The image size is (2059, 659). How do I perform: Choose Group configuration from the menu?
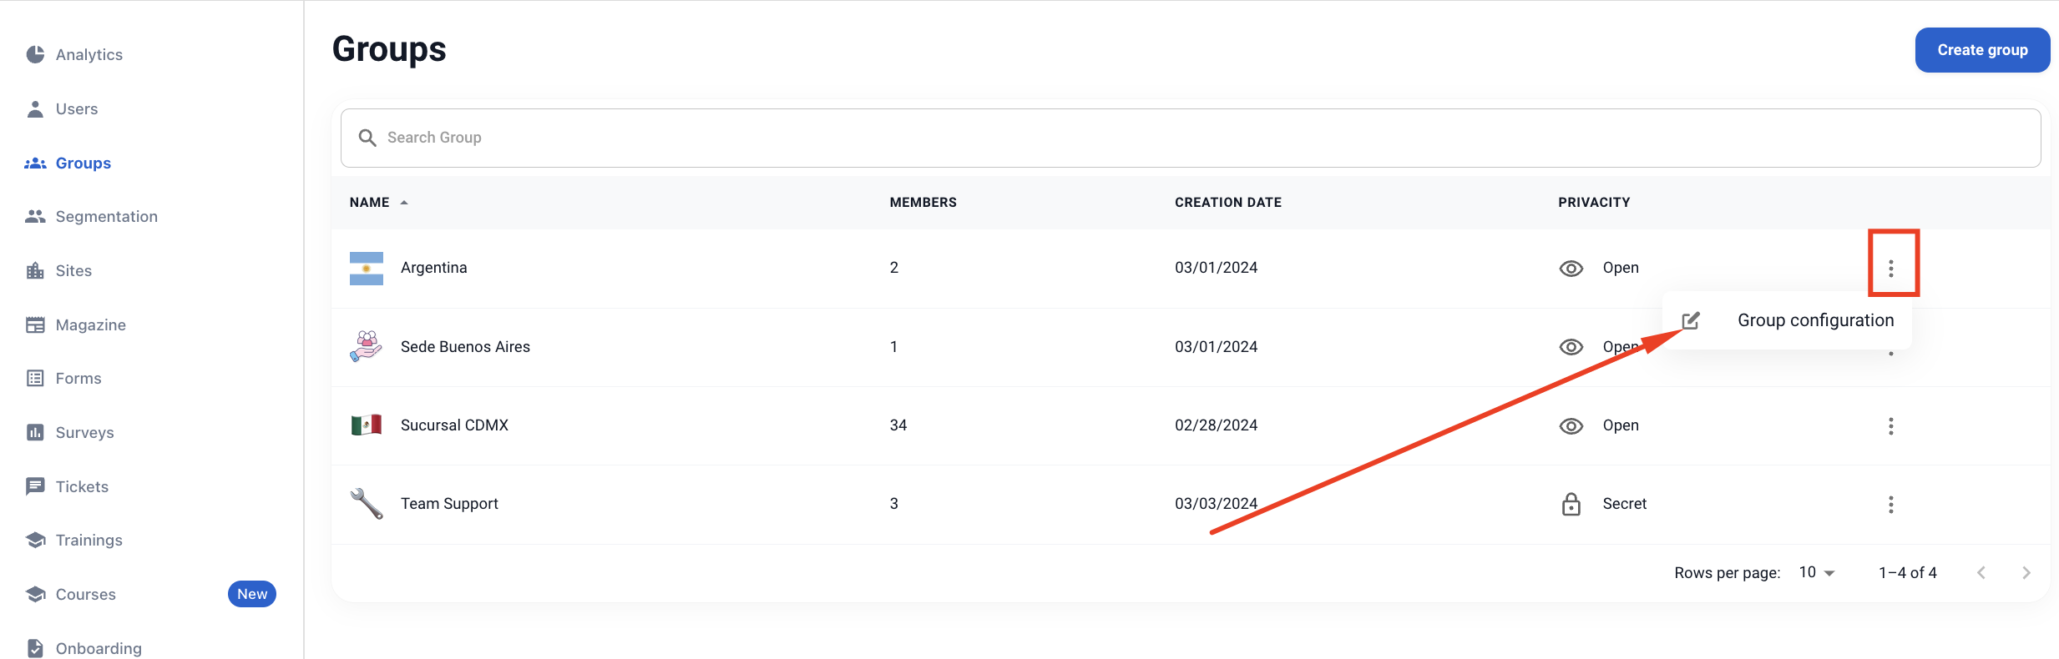coord(1814,320)
